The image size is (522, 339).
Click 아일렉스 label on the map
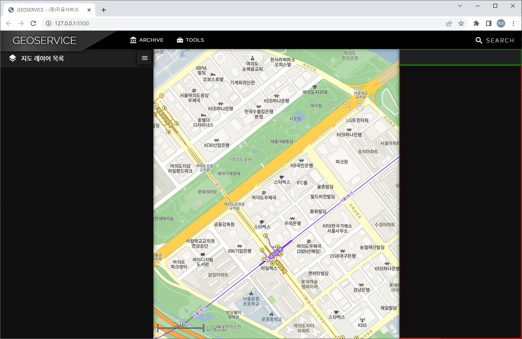pyautogui.click(x=269, y=269)
